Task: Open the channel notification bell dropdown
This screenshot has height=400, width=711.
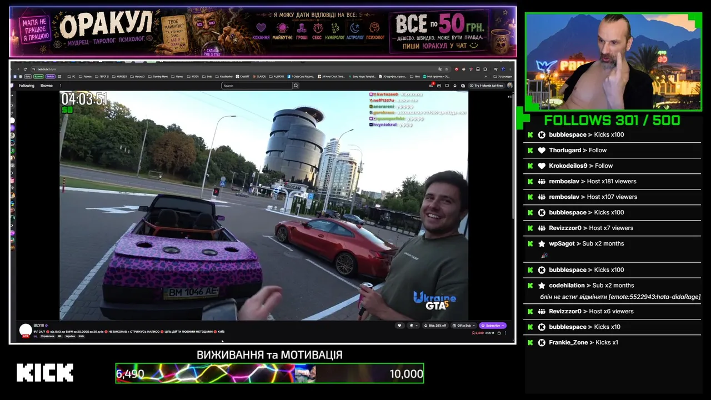Action: pos(413,326)
